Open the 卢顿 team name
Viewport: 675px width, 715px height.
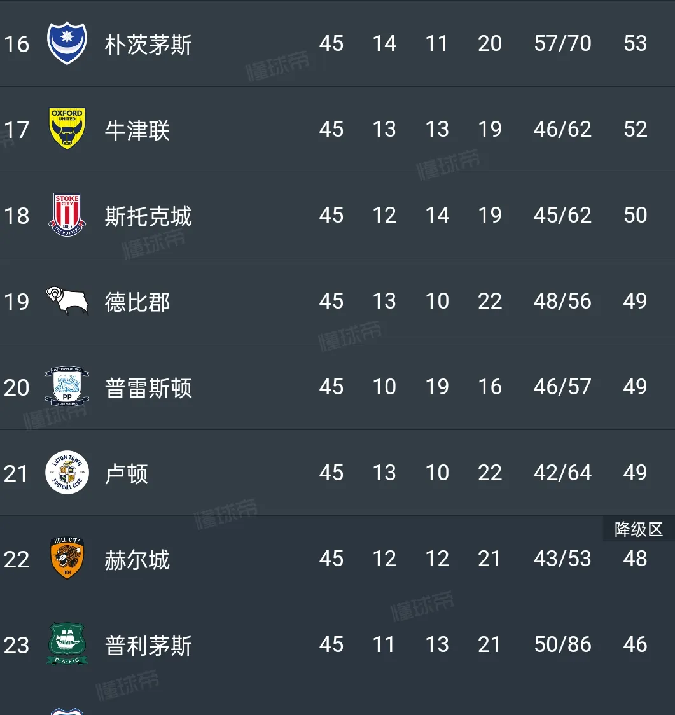(127, 474)
